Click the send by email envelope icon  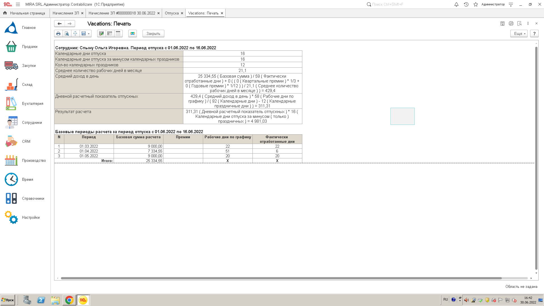tap(133, 33)
